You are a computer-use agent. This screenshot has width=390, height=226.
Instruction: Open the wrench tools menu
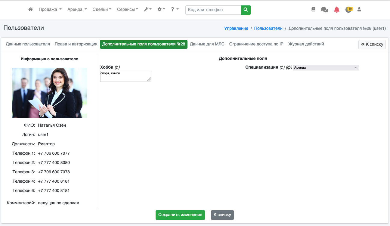(x=147, y=10)
